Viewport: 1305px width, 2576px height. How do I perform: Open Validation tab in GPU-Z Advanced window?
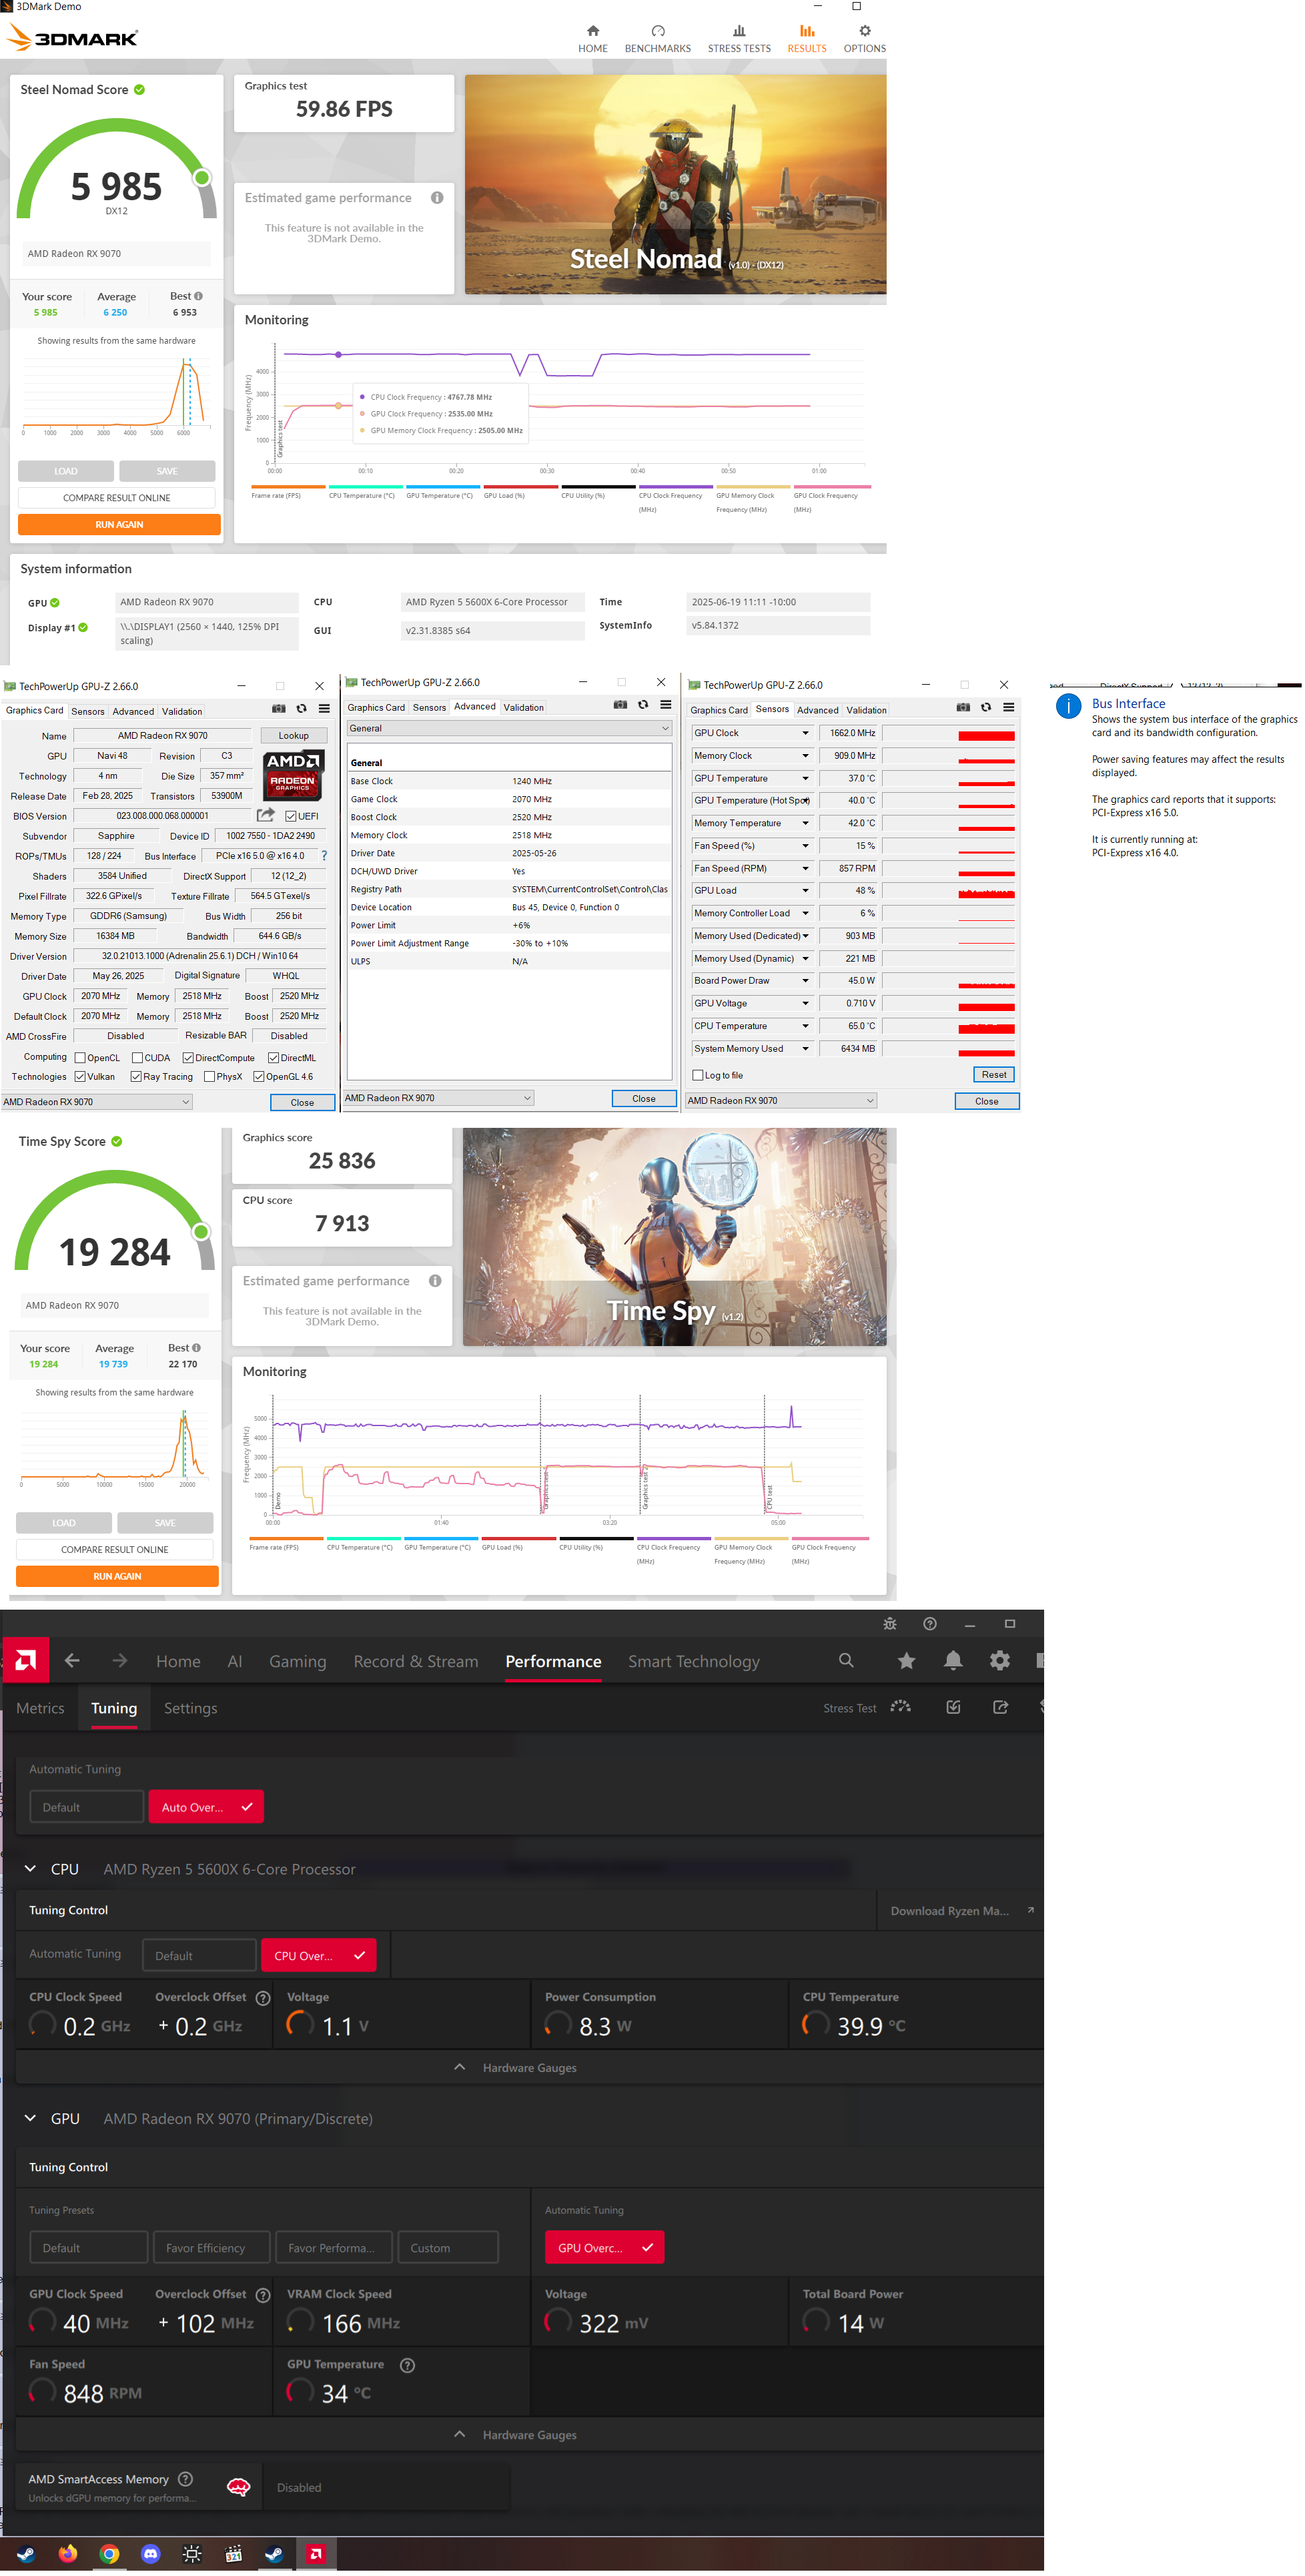tap(523, 708)
